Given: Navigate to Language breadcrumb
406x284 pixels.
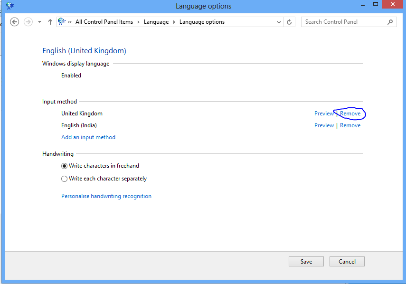Looking at the screenshot, I should tap(156, 22).
